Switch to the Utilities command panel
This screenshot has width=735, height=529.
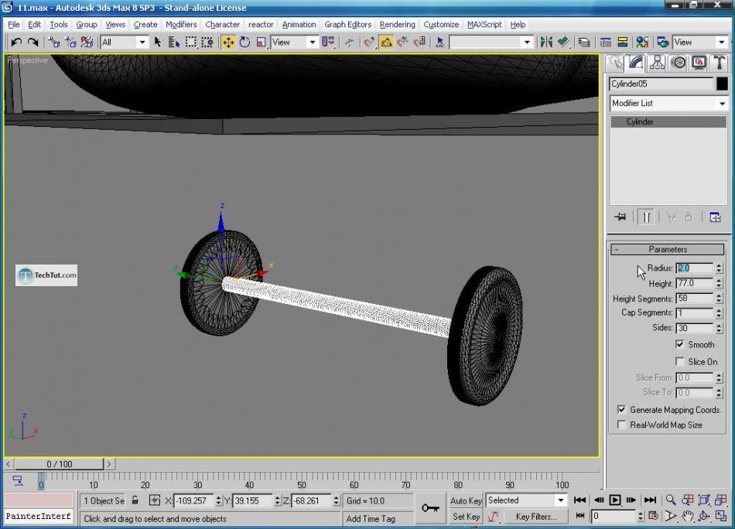pos(720,63)
